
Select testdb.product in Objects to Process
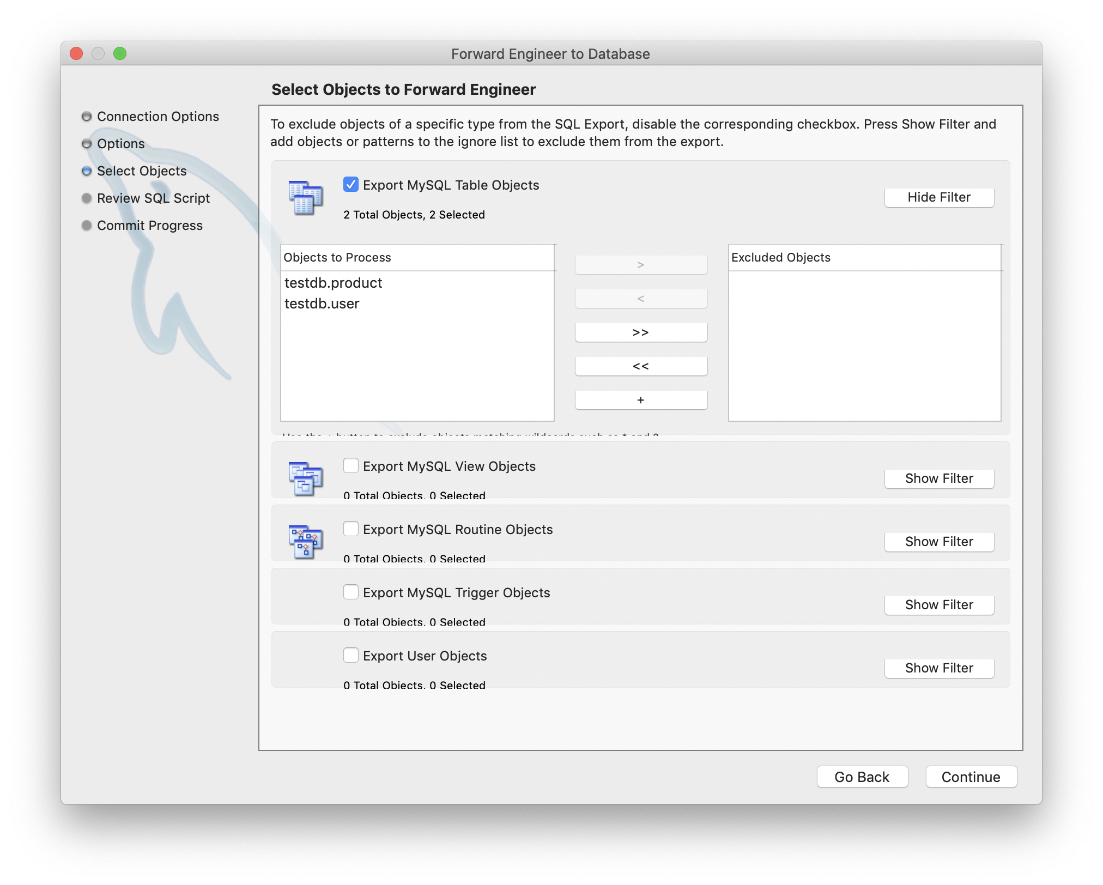click(417, 283)
